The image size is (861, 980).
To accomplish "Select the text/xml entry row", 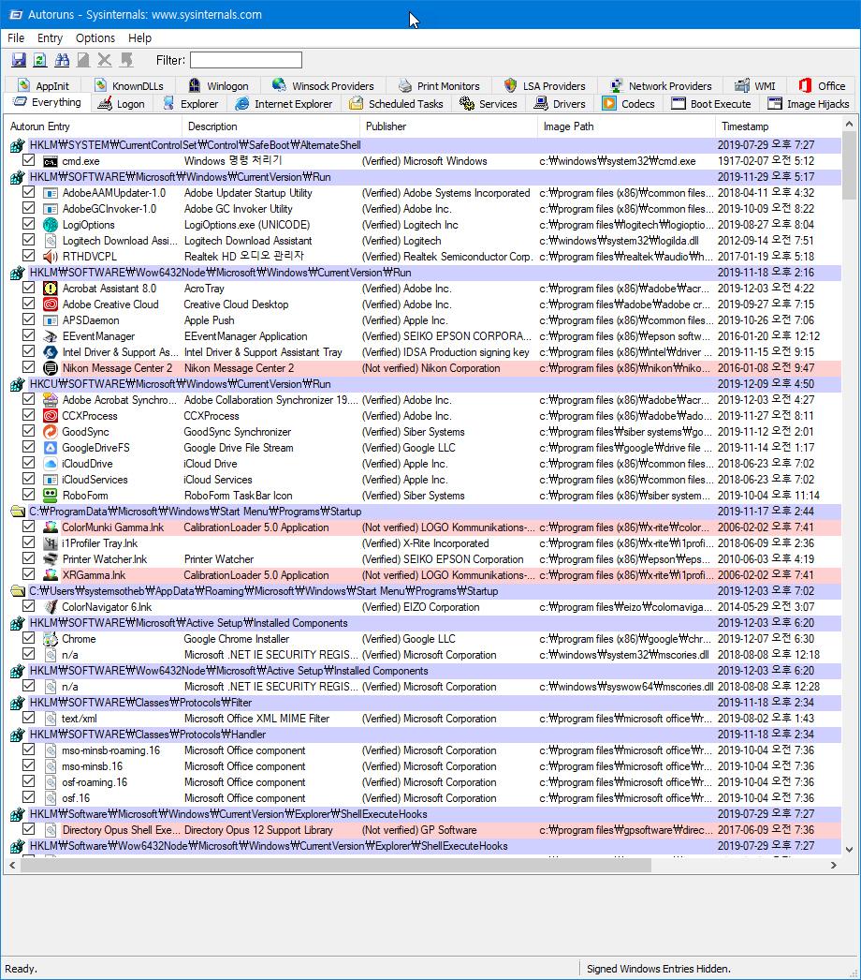I will (425, 719).
